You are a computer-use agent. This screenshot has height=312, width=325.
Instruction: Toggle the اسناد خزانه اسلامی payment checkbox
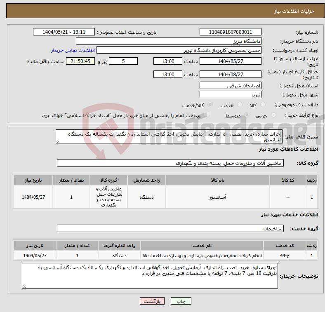207,115
